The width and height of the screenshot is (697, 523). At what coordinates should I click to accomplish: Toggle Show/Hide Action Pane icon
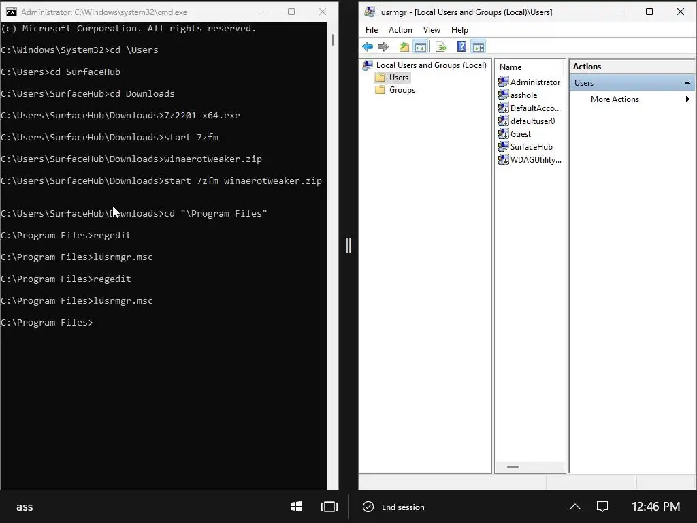(479, 46)
